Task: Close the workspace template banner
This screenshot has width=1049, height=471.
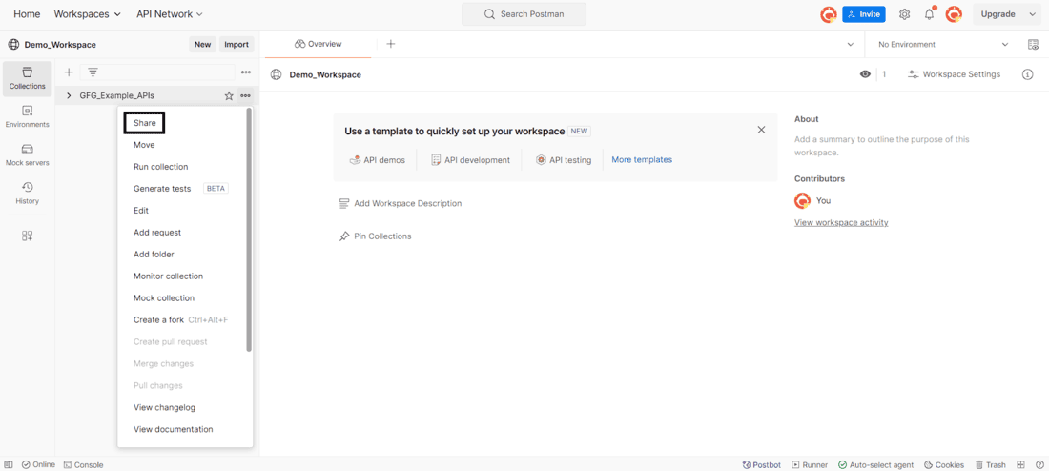Action: [761, 130]
